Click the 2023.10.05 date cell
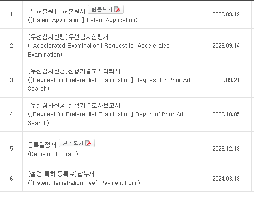Screen dimensions: 254x198 point(226,114)
